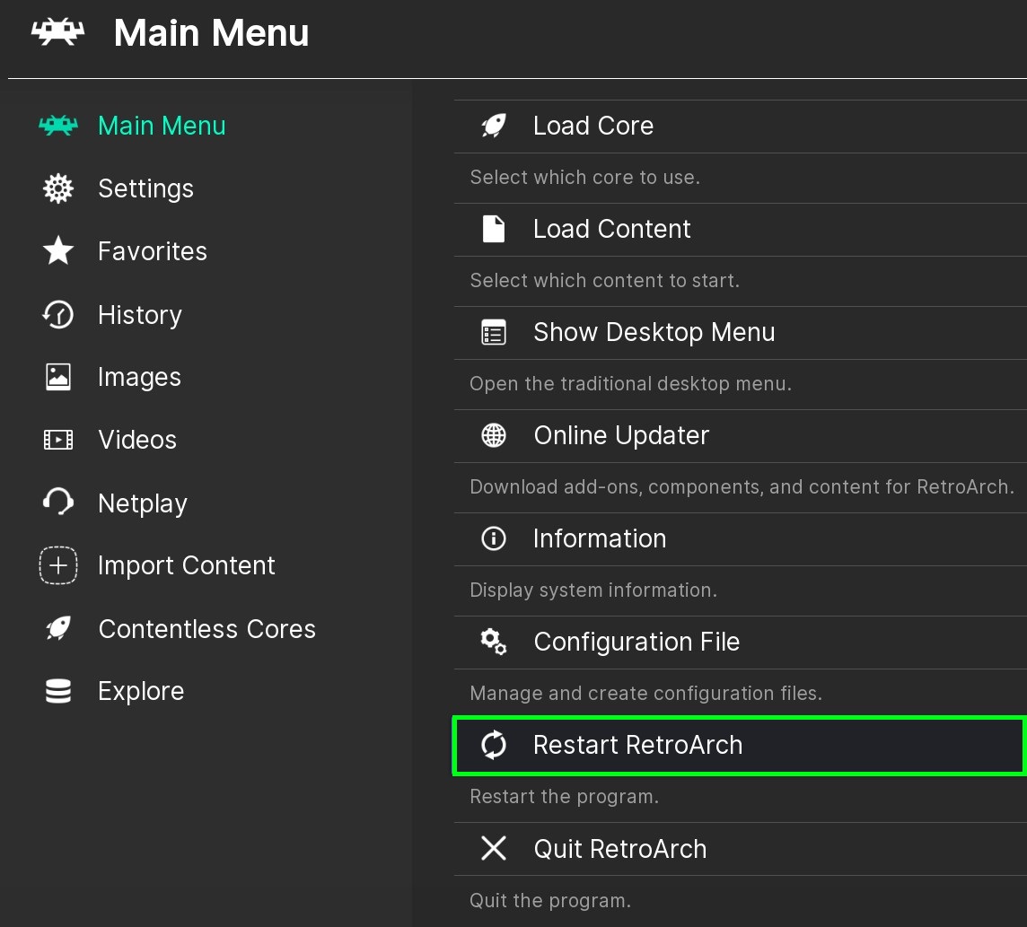
Task: Go to Contentless Cores in sidebar
Action: click(206, 629)
